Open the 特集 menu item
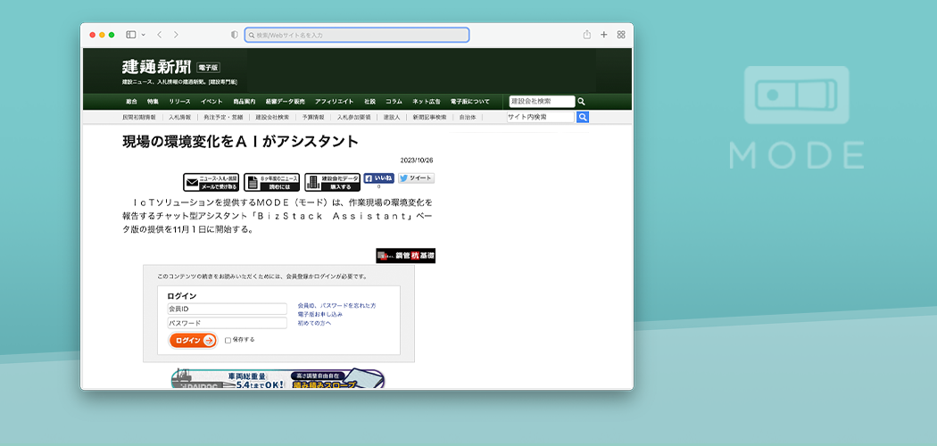The height and width of the screenshot is (446, 937). 153,102
